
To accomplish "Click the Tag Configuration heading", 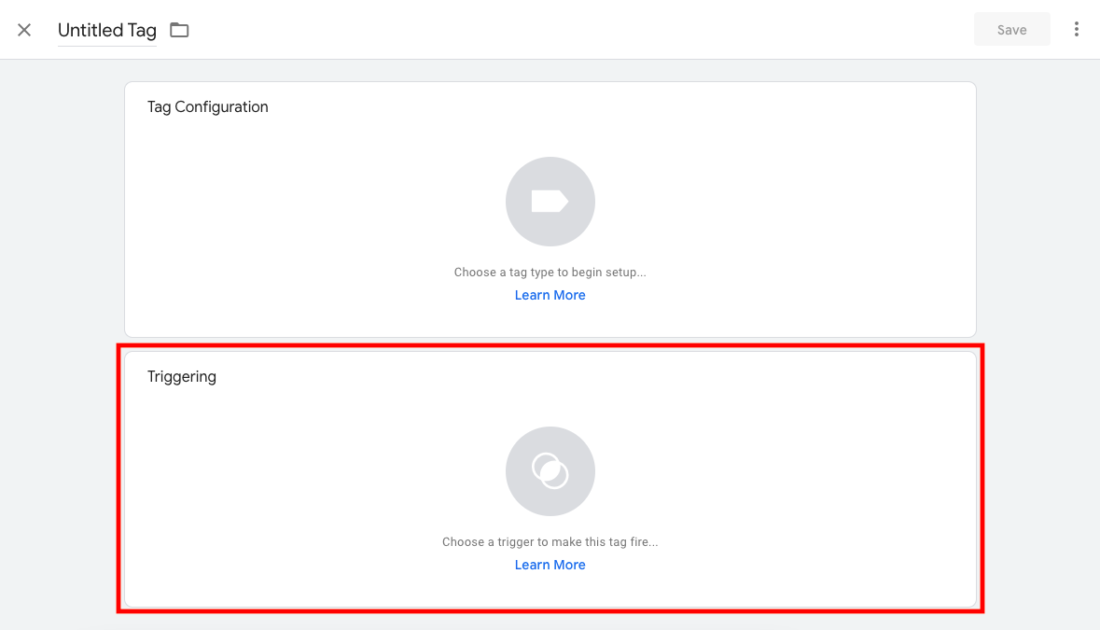I will tap(208, 106).
